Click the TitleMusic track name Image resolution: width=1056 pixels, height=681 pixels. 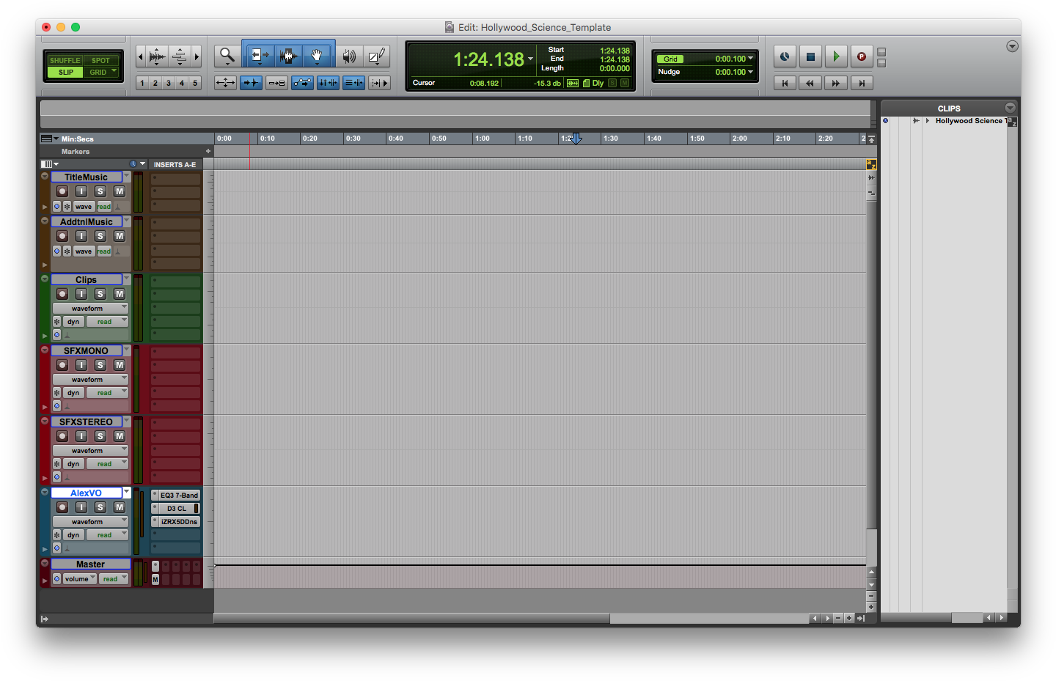(x=86, y=177)
